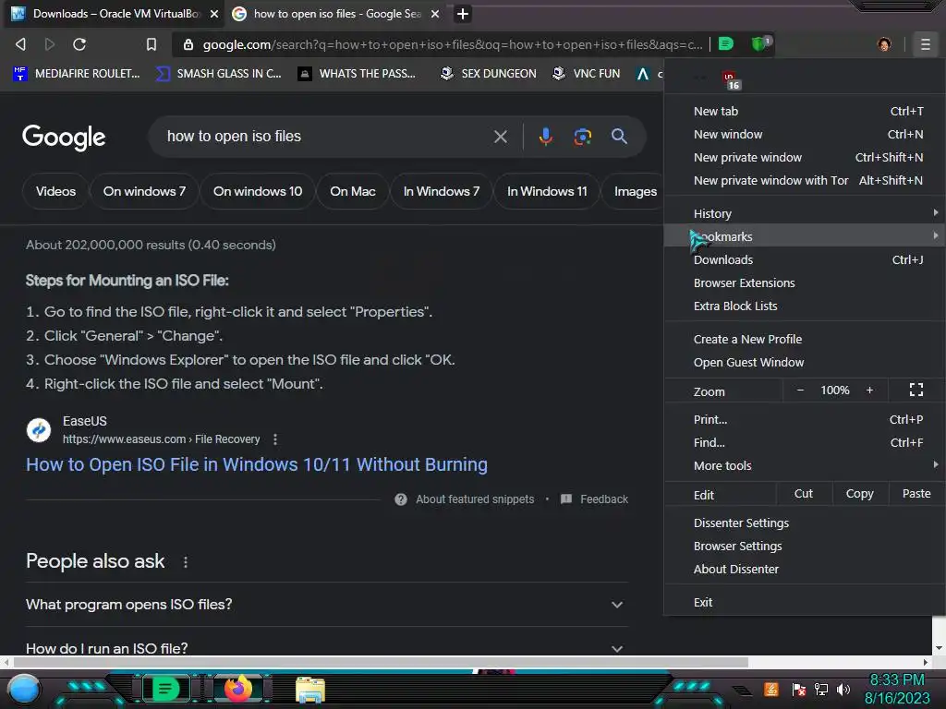Search by image with Google Lens
Viewport: 946px width, 709px height.
coord(582,137)
